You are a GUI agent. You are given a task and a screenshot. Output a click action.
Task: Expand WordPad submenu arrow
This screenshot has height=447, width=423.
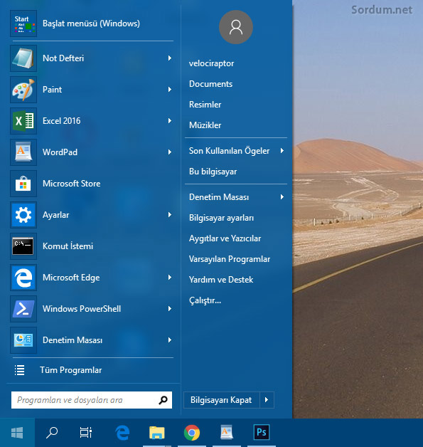[x=170, y=152]
